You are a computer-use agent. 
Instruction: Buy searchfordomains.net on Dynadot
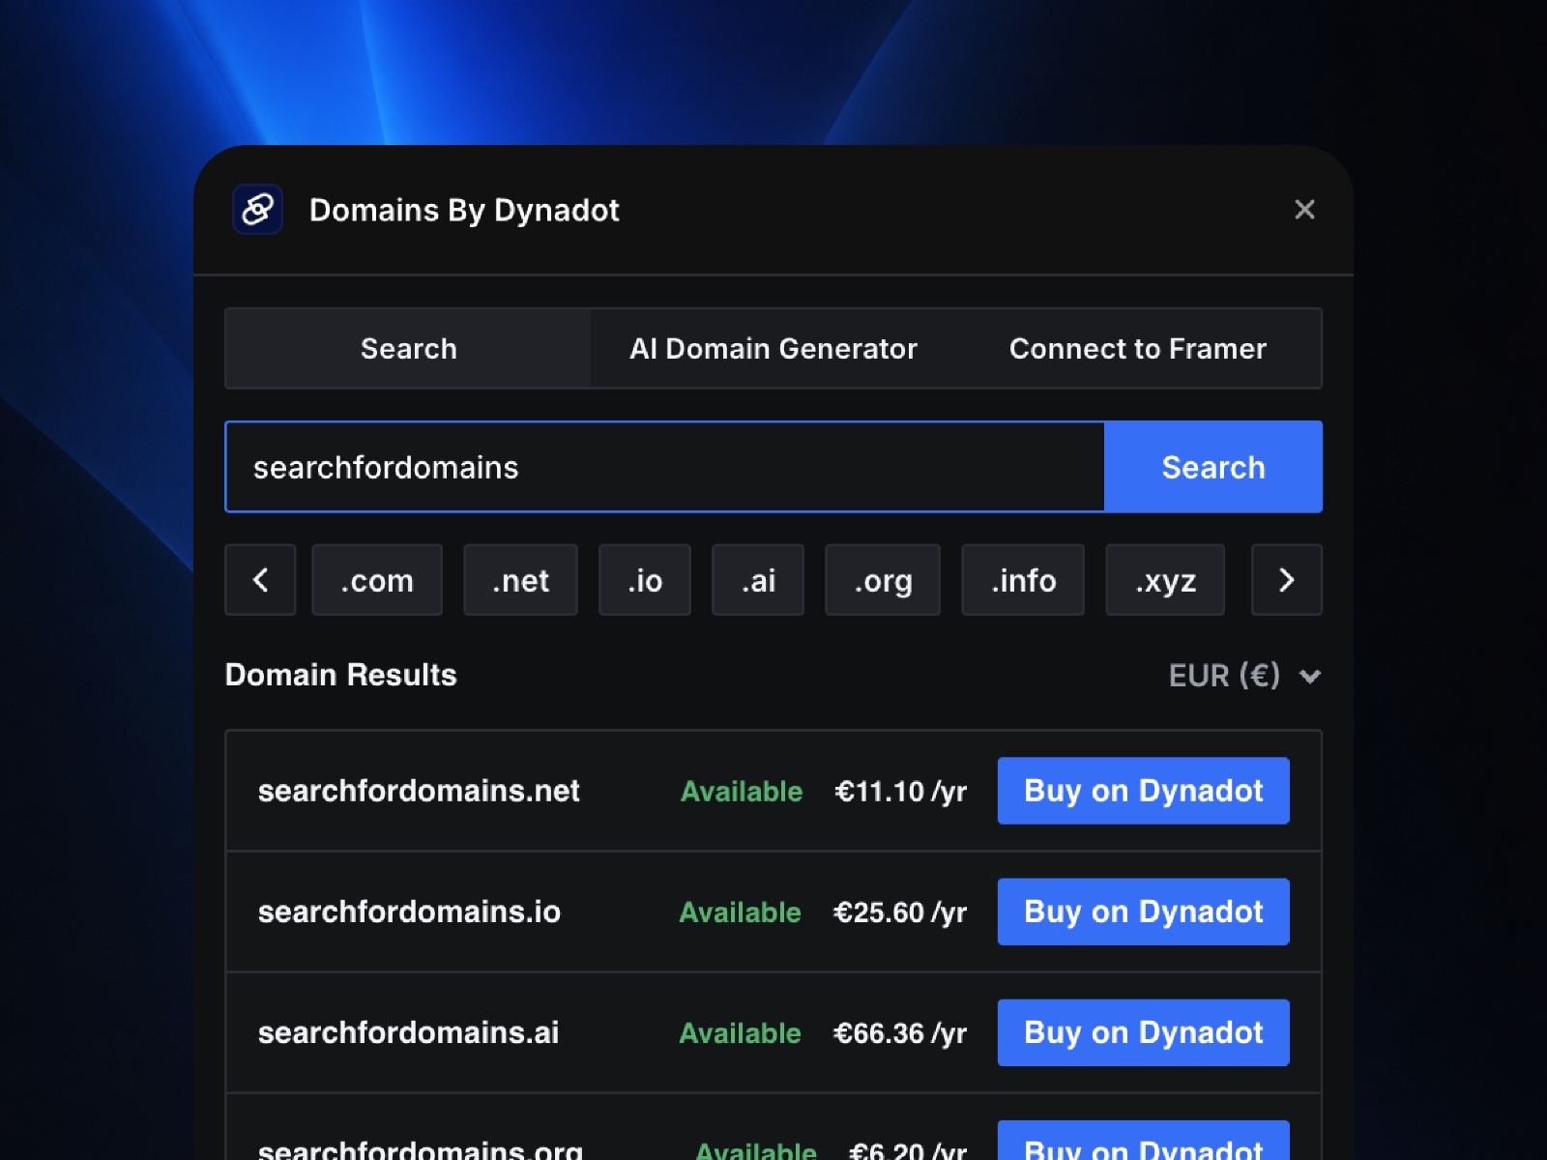(1143, 791)
